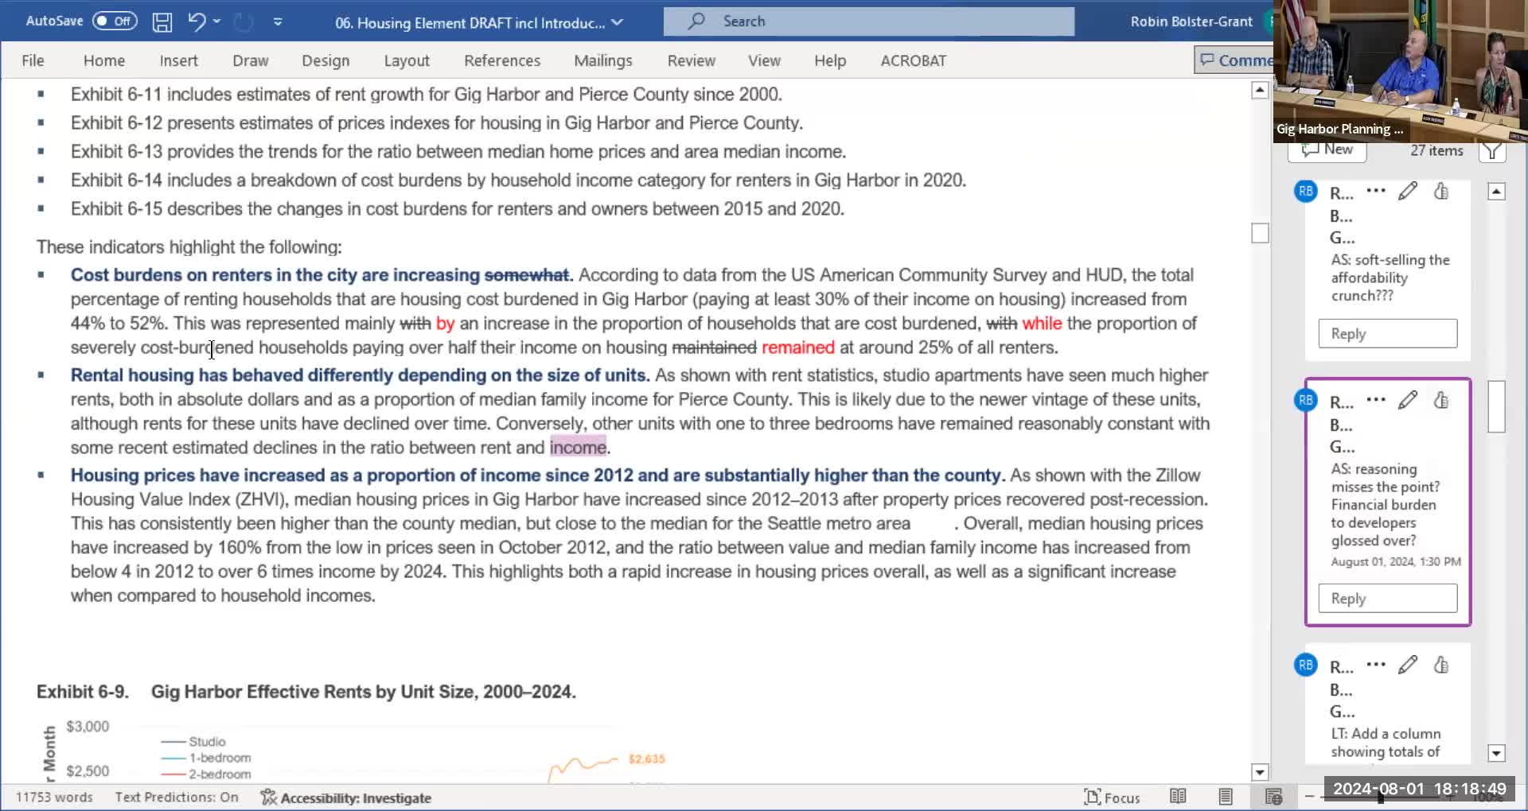This screenshot has height=811, width=1528.
Task: Open the Customize Quick Access Toolbar dropdown
Action: coord(278,21)
